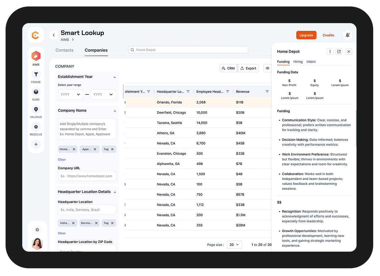Click the Company URL input field
This screenshot has width=380, height=276.
[87, 176]
